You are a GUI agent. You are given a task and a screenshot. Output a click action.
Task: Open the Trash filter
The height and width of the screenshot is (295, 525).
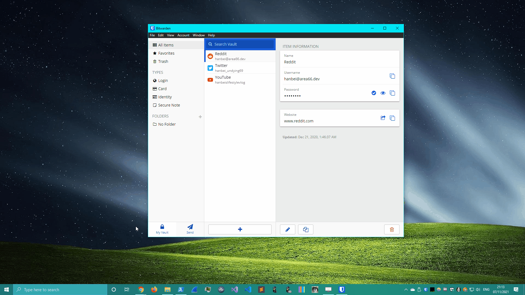point(176,61)
